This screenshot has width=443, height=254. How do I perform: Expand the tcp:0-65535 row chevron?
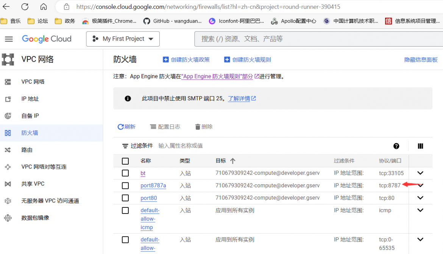420,239
